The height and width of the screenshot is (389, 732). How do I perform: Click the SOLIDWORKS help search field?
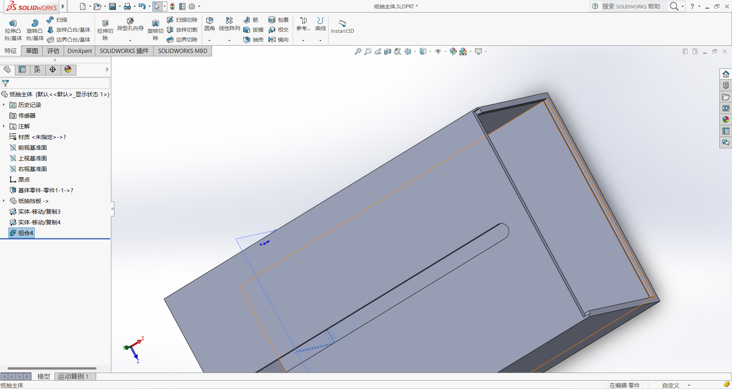[631, 6]
